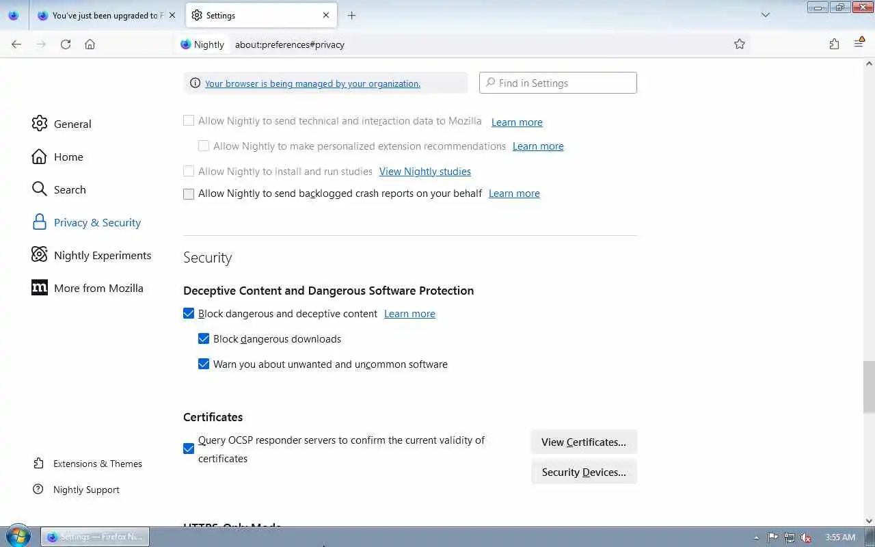
Task: Click the 3:55 AM clock
Action: [x=840, y=537]
